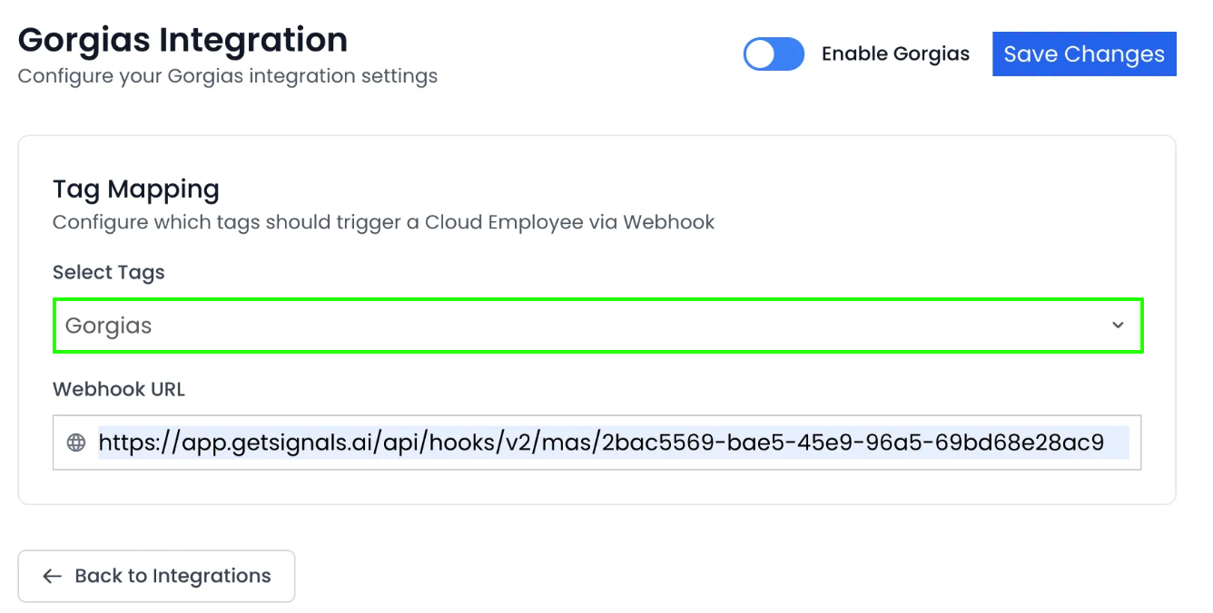Click the "Select Tags" field label

point(109,273)
